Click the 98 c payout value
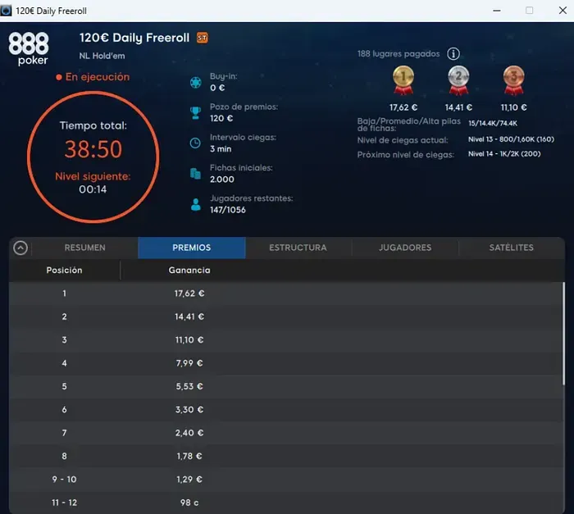The width and height of the screenshot is (574, 514). (x=189, y=503)
